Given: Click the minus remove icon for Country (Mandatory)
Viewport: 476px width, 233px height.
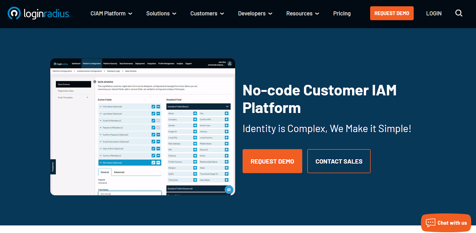Looking at the screenshot, I should (x=158, y=156).
